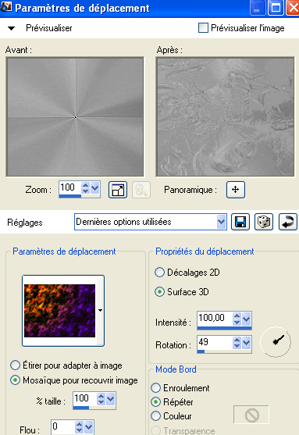299x435 pixels.
Task: Open the displacement map picker dropdown arrow
Action: 101,311
